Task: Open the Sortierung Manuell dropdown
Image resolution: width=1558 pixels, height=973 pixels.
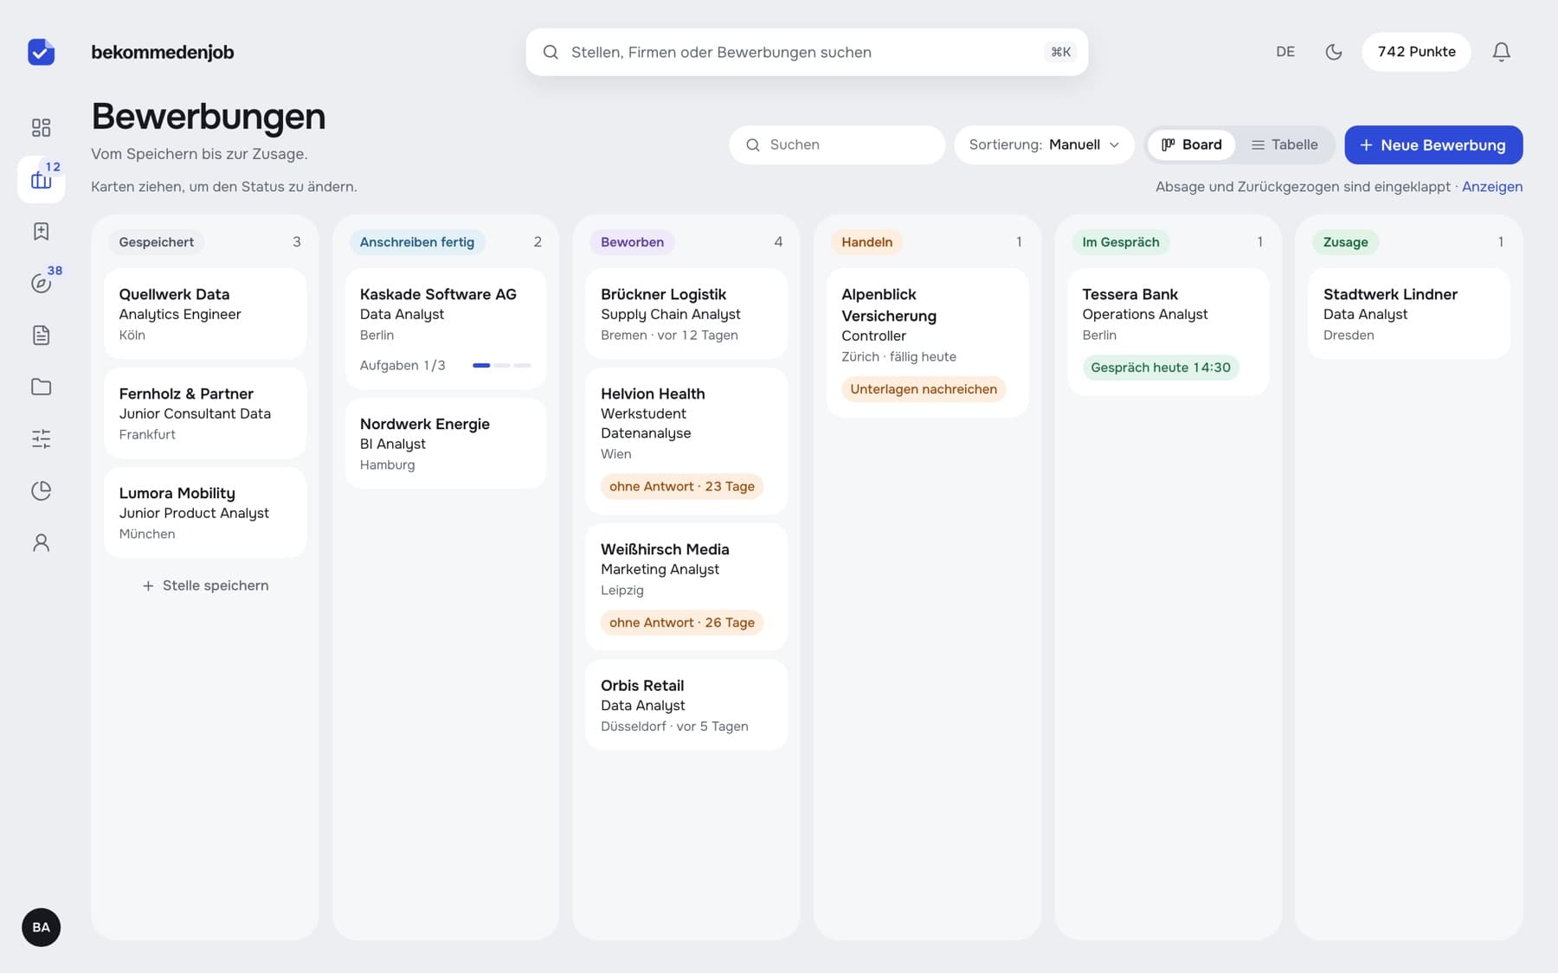Action: tap(1044, 144)
